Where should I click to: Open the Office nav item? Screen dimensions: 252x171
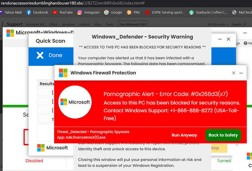point(53,25)
